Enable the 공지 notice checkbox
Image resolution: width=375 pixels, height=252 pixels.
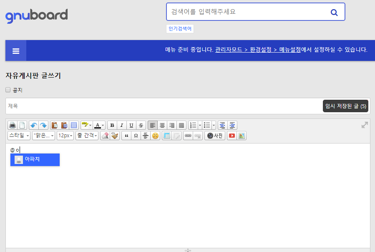pos(8,90)
